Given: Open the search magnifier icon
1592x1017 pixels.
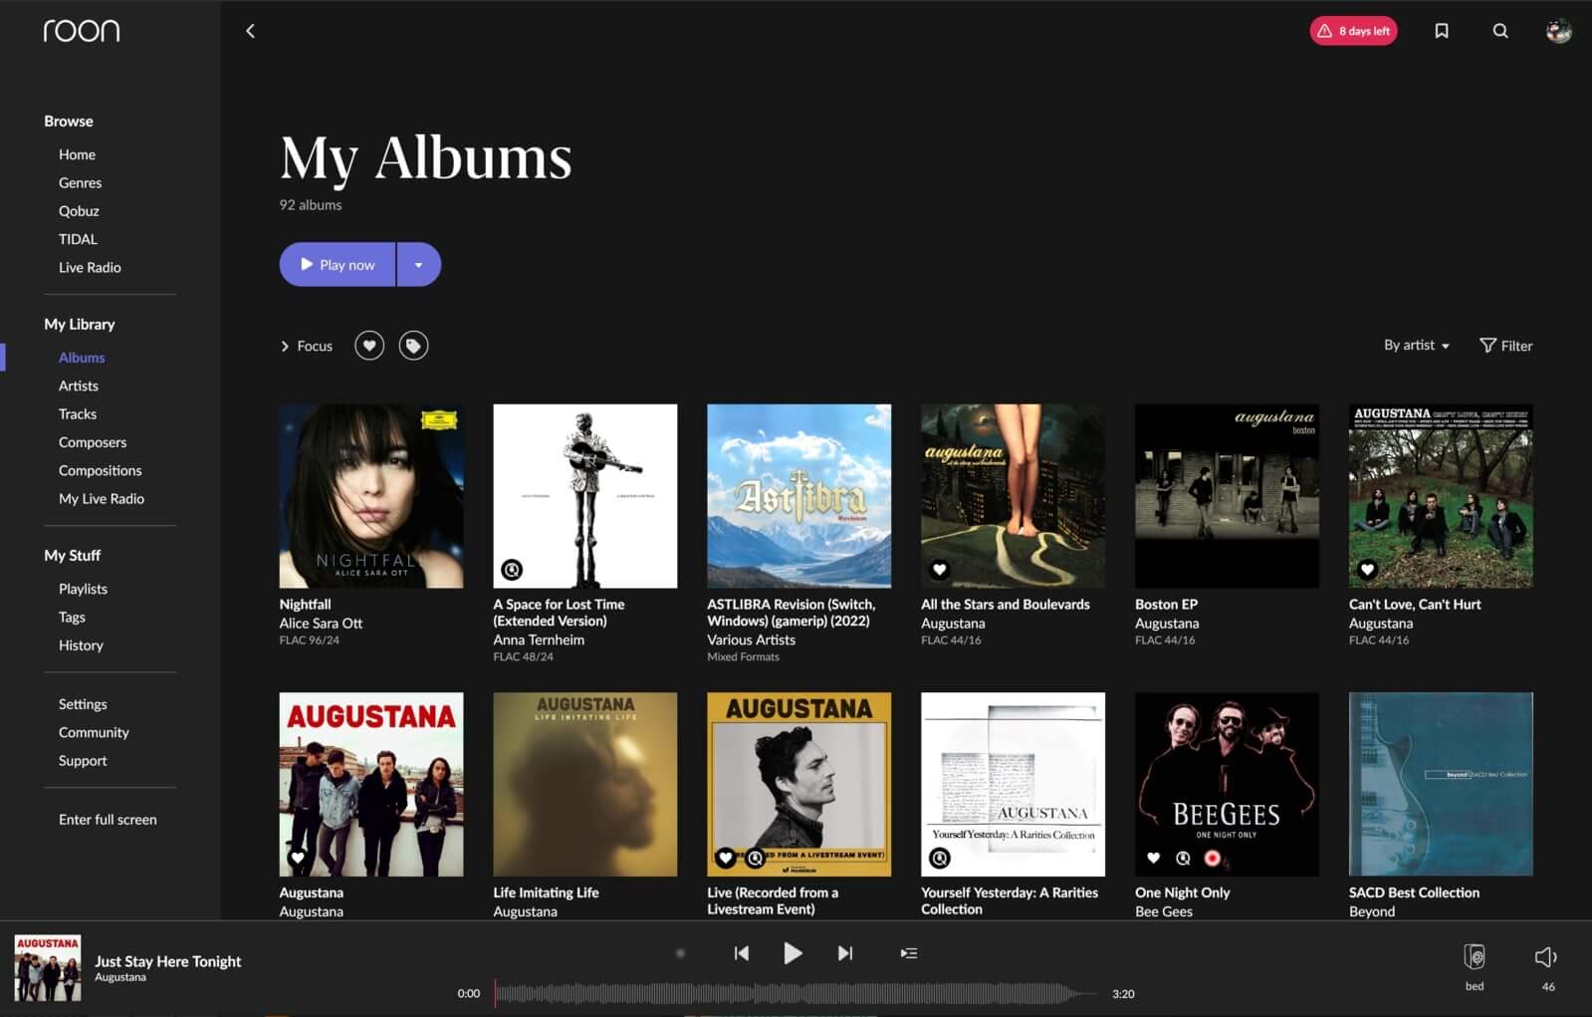Looking at the screenshot, I should click(1499, 31).
